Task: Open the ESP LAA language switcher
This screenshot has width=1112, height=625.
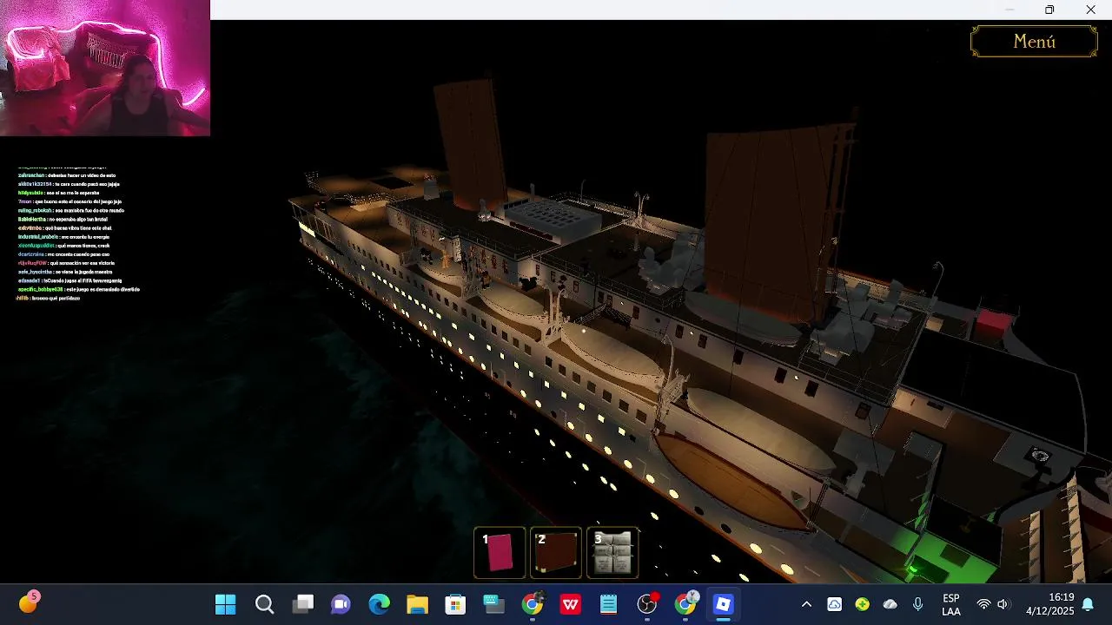Action: click(951, 605)
